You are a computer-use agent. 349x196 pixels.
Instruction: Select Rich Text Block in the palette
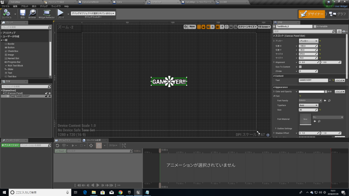[x=15, y=66]
